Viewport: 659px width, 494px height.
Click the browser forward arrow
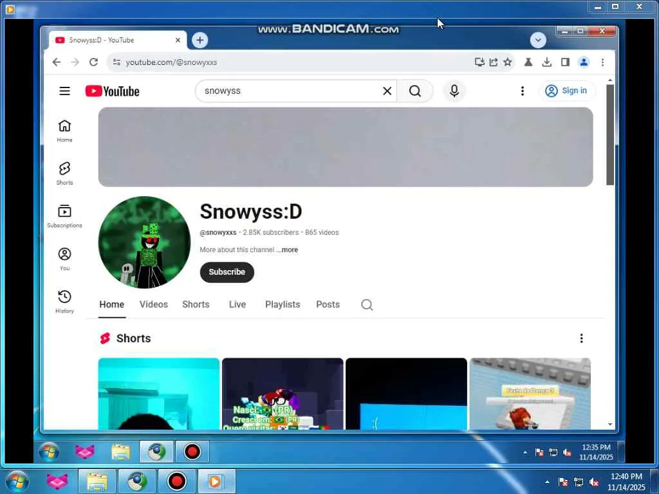click(x=75, y=62)
